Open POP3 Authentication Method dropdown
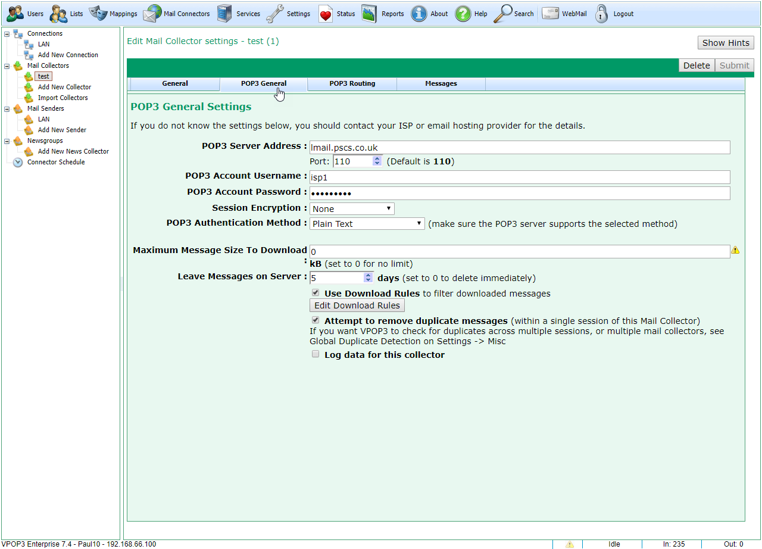This screenshot has height=549, width=762. 367,223
